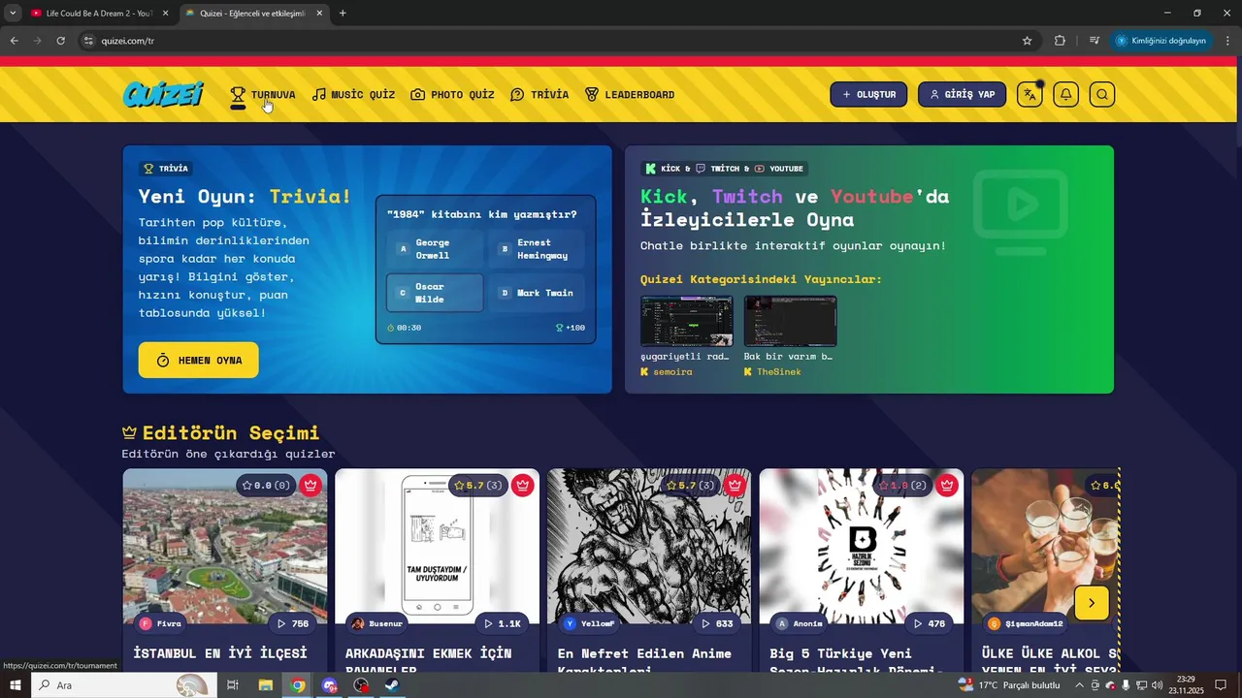Click crown badge on İstanbul quiz card
Viewport: 1242px width, 698px height.
(310, 485)
